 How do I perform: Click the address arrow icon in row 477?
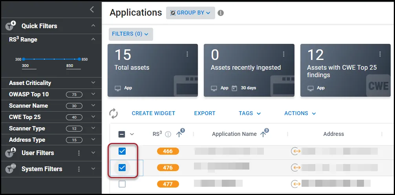296,184
